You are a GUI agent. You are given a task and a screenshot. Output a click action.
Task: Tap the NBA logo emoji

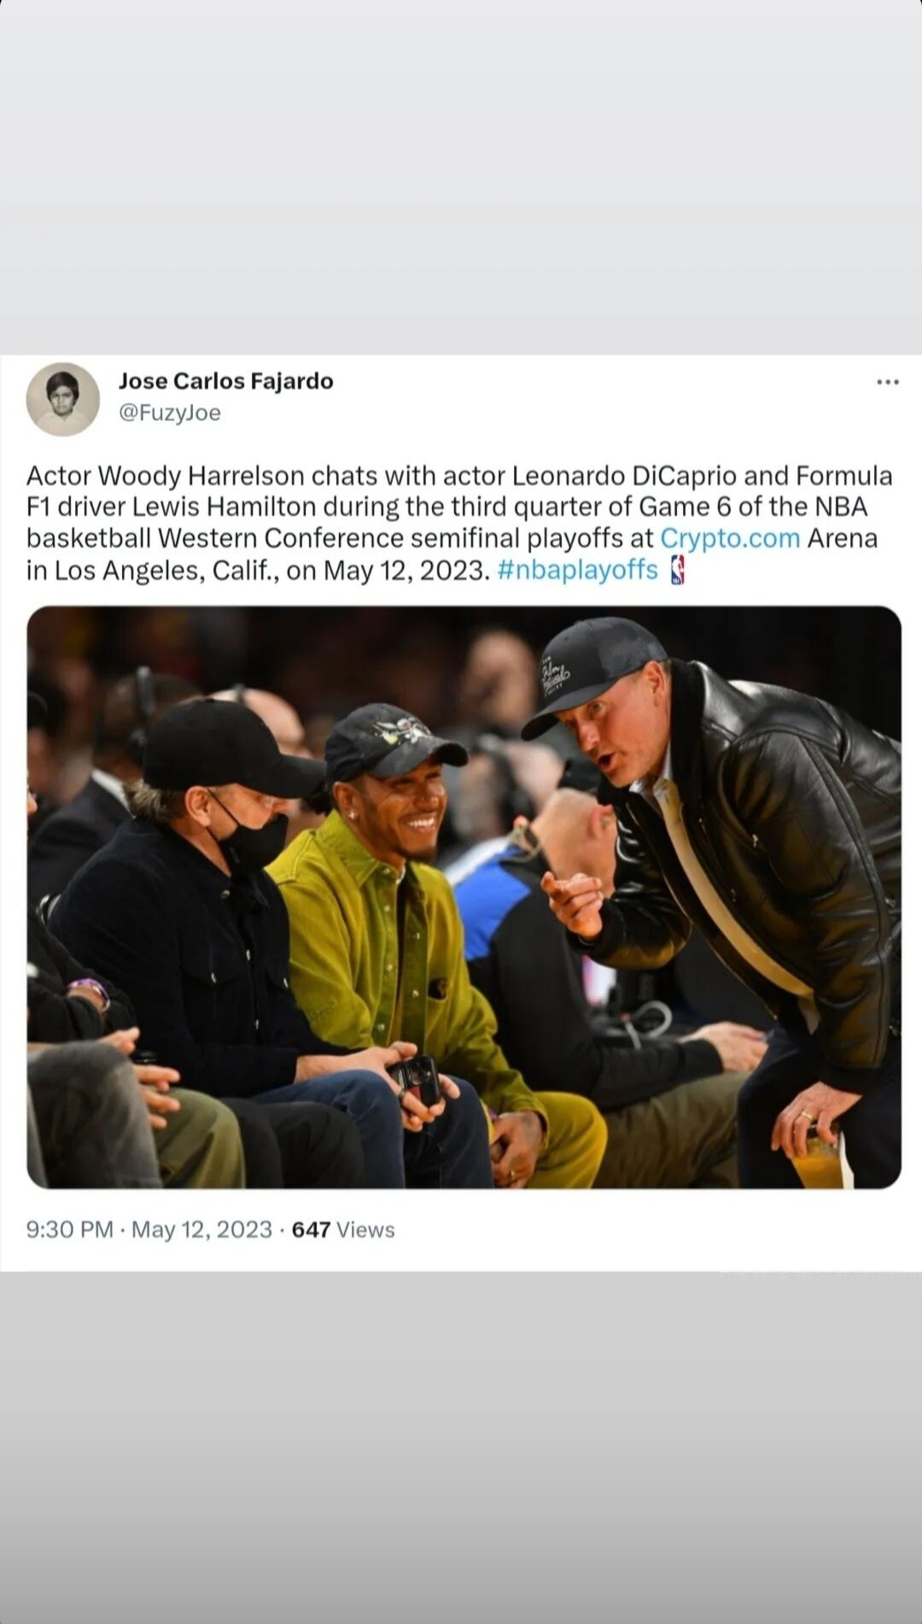tap(678, 570)
